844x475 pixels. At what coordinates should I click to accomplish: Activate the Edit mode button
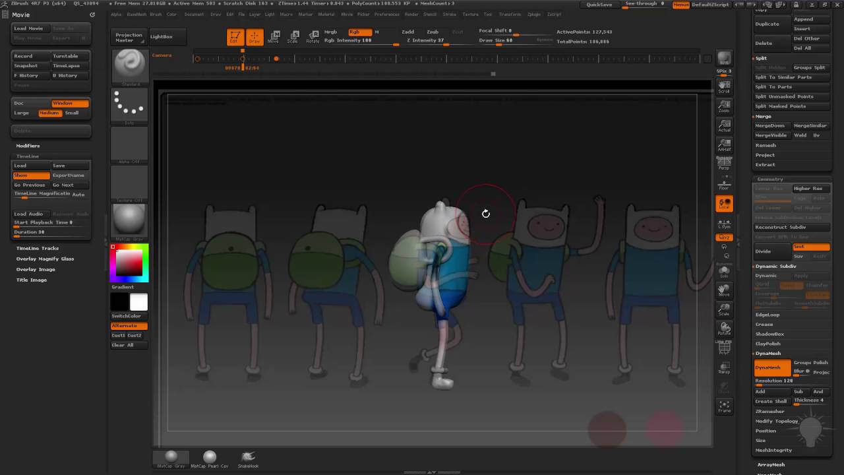[235, 37]
